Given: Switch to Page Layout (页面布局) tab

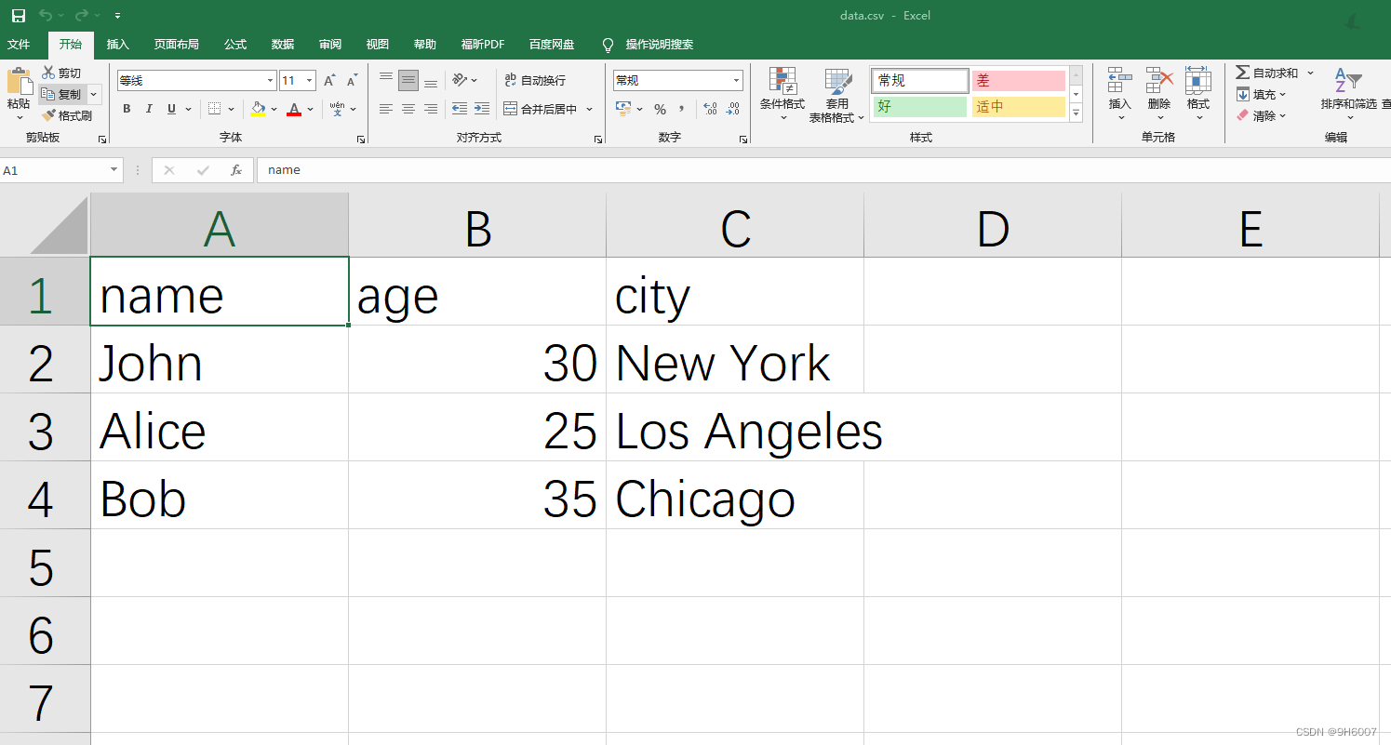Looking at the screenshot, I should (177, 45).
